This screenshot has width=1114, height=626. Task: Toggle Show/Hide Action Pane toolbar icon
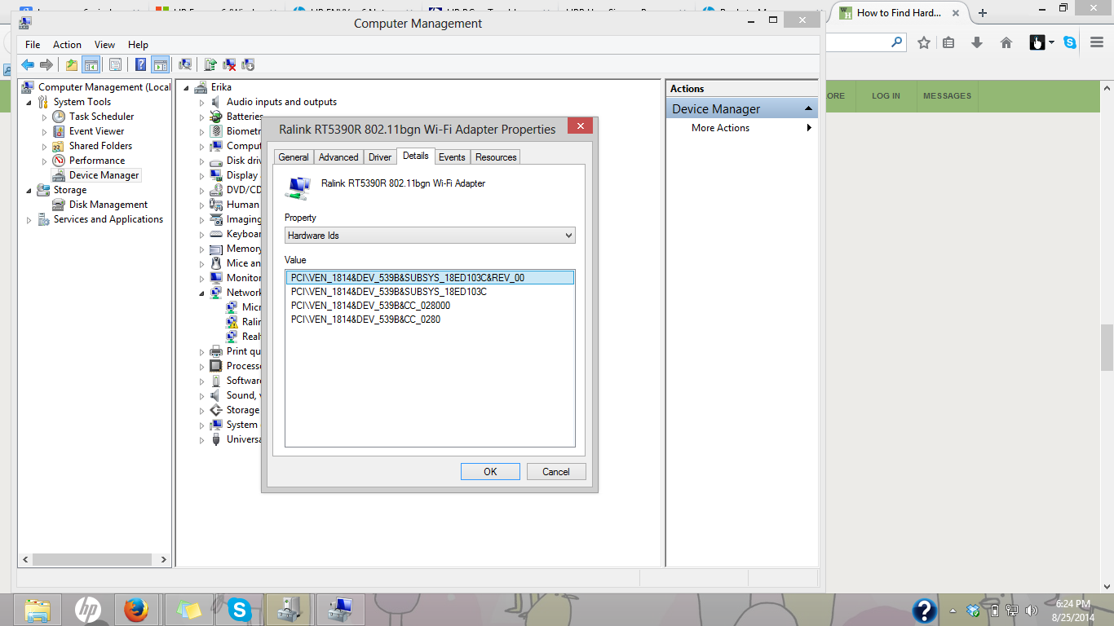tap(160, 65)
